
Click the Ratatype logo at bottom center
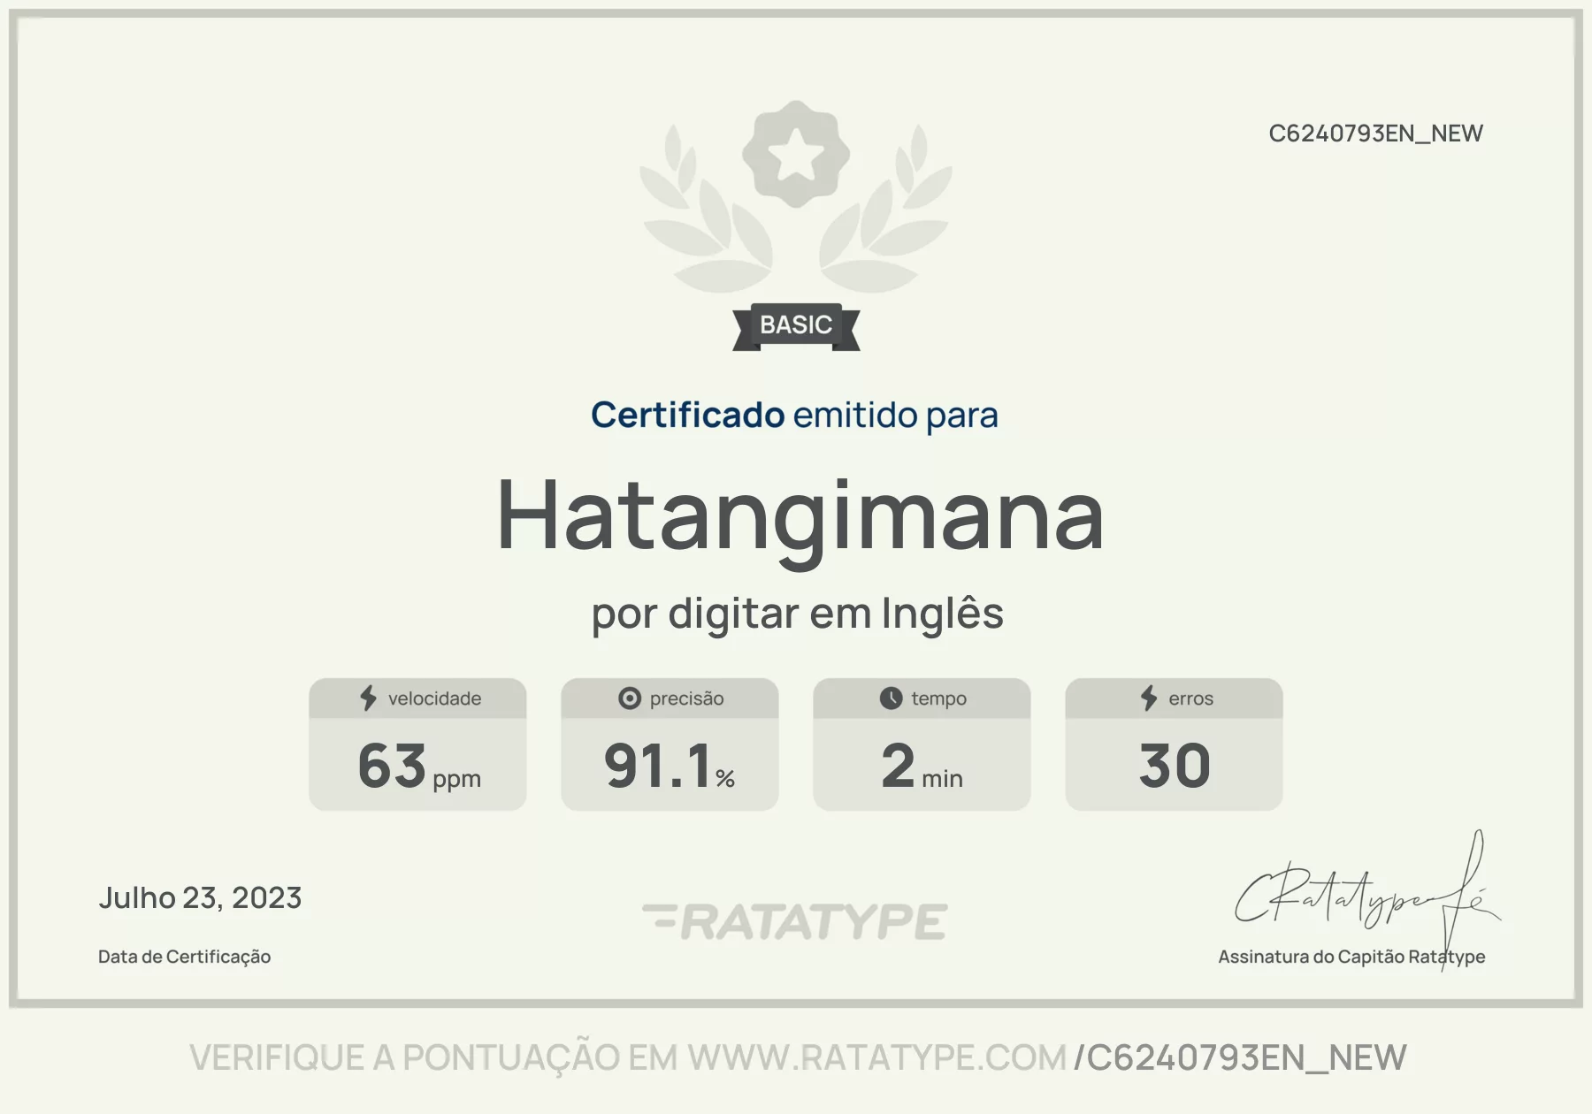point(795,921)
